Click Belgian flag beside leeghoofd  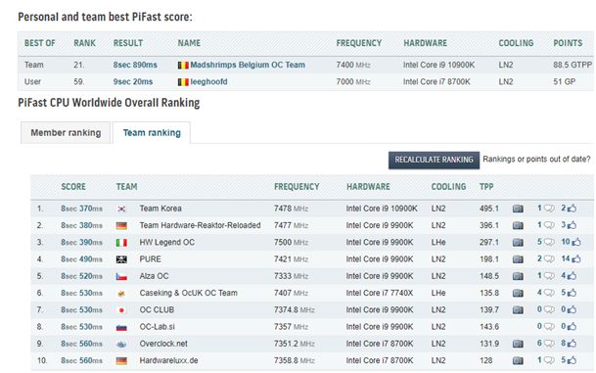[x=183, y=82]
